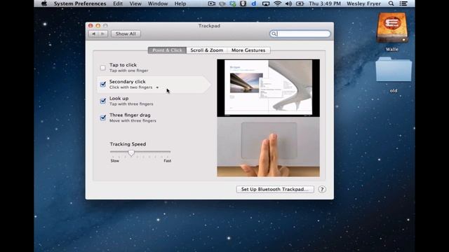449x252 pixels.
Task: Click the grey cloud-like menu bar icon
Action: coord(222,3)
